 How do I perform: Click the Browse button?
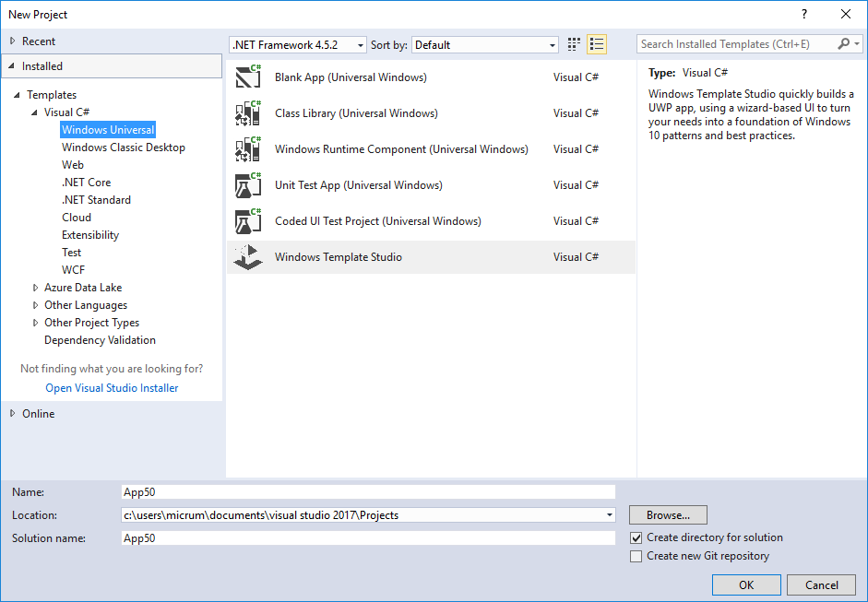coord(667,514)
